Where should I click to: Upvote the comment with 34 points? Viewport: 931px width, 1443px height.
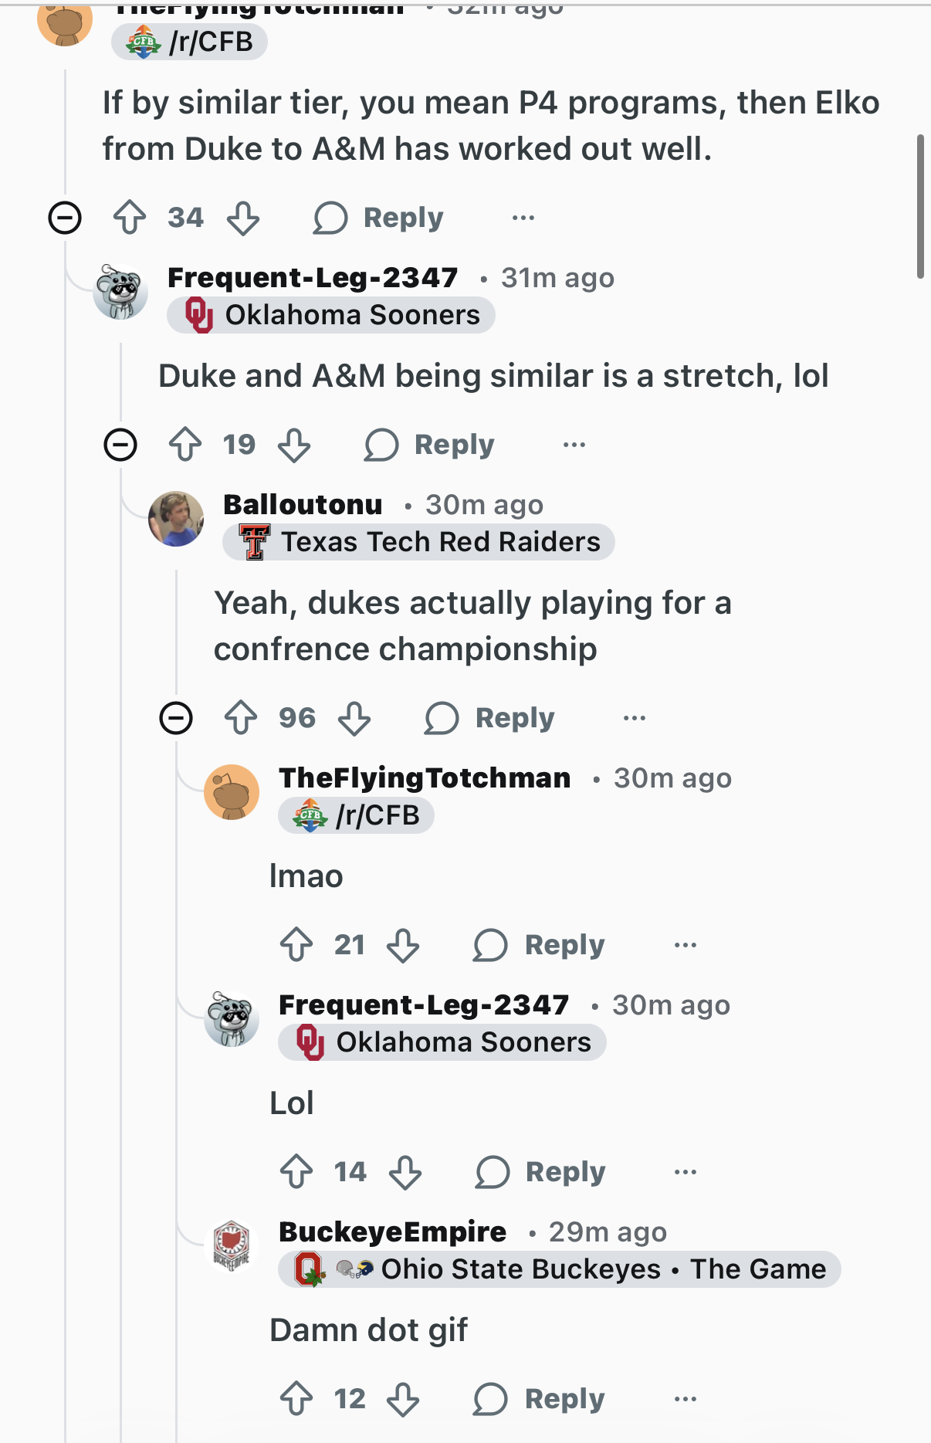[130, 218]
